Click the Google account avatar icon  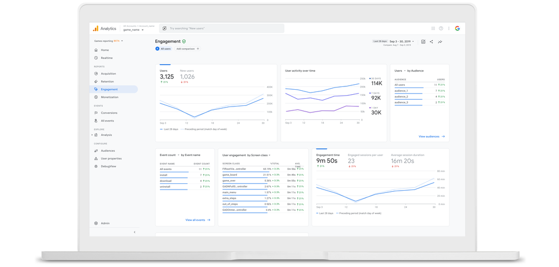(457, 28)
